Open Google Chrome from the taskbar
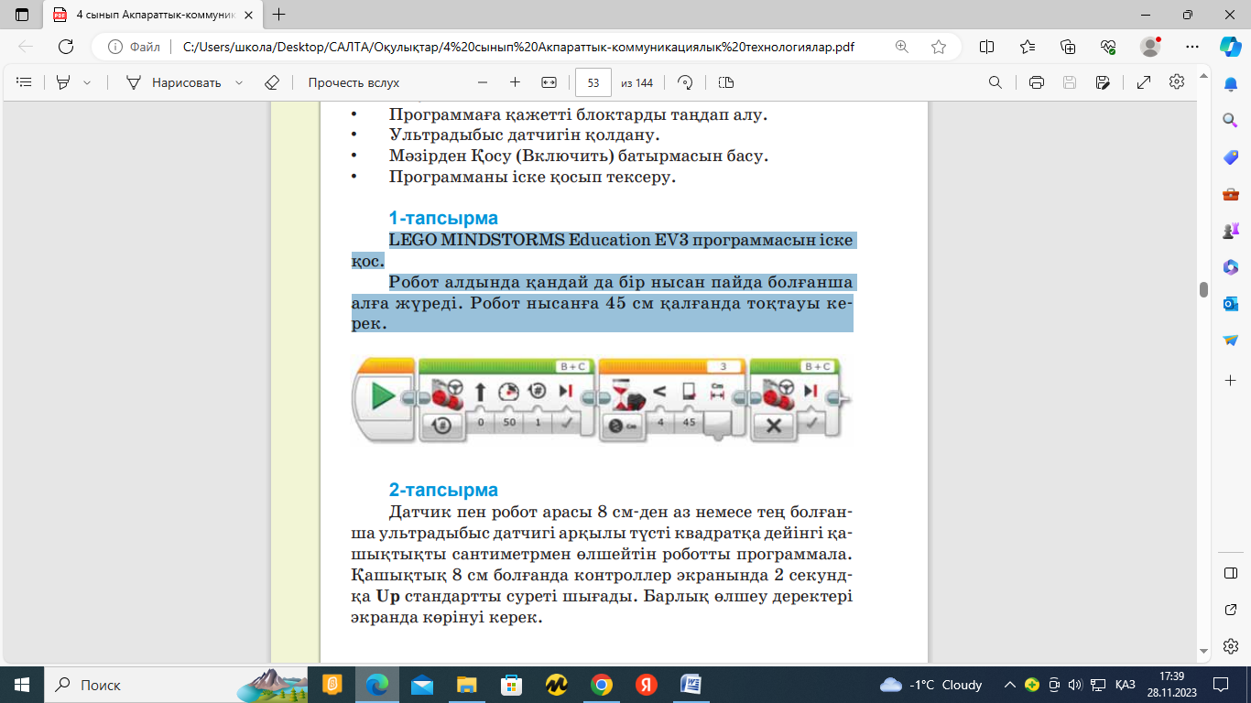 (602, 685)
